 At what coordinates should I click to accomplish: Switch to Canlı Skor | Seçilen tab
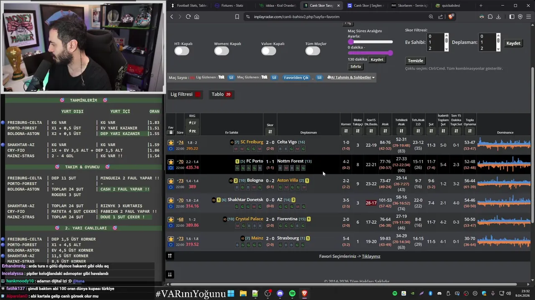365,5
